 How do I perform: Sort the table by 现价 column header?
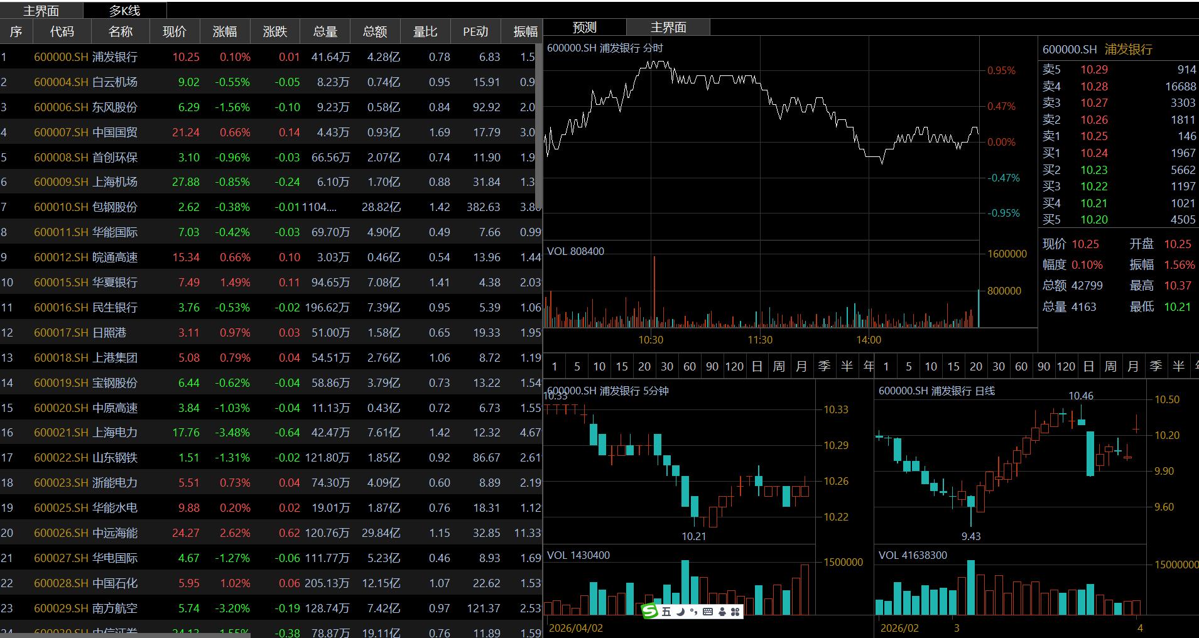point(174,31)
